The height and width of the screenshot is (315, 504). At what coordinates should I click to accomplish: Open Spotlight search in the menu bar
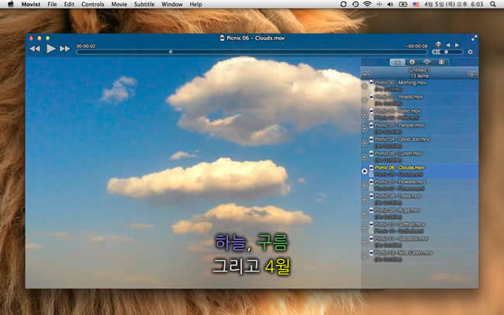pos(493,5)
